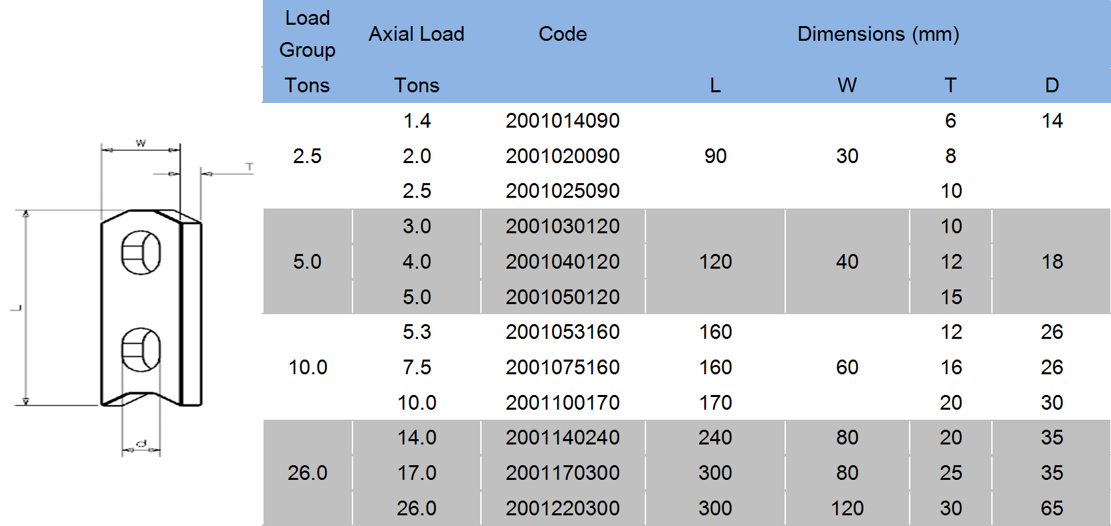Select the 10.0 load group cell
Viewport: 1111px width, 526px height.
[307, 367]
